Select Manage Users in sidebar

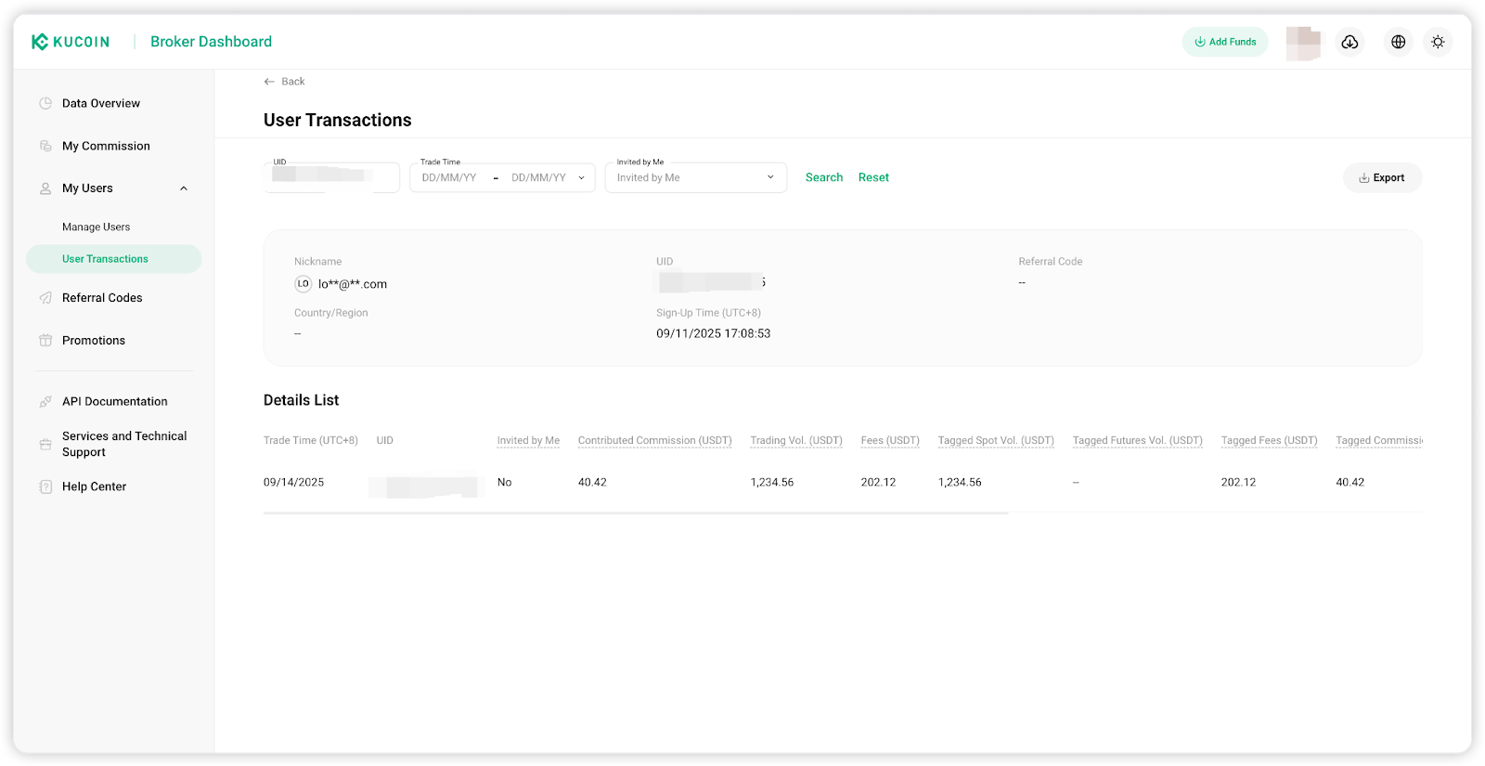click(97, 227)
